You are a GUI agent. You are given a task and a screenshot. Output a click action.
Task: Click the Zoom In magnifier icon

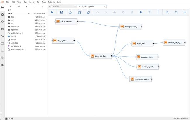[167, 12]
